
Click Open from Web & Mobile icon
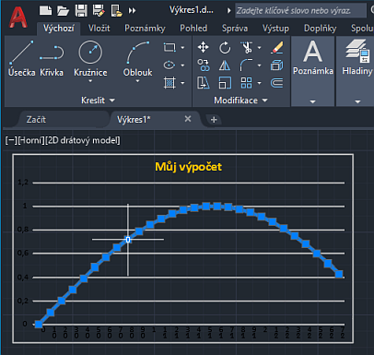click(117, 10)
